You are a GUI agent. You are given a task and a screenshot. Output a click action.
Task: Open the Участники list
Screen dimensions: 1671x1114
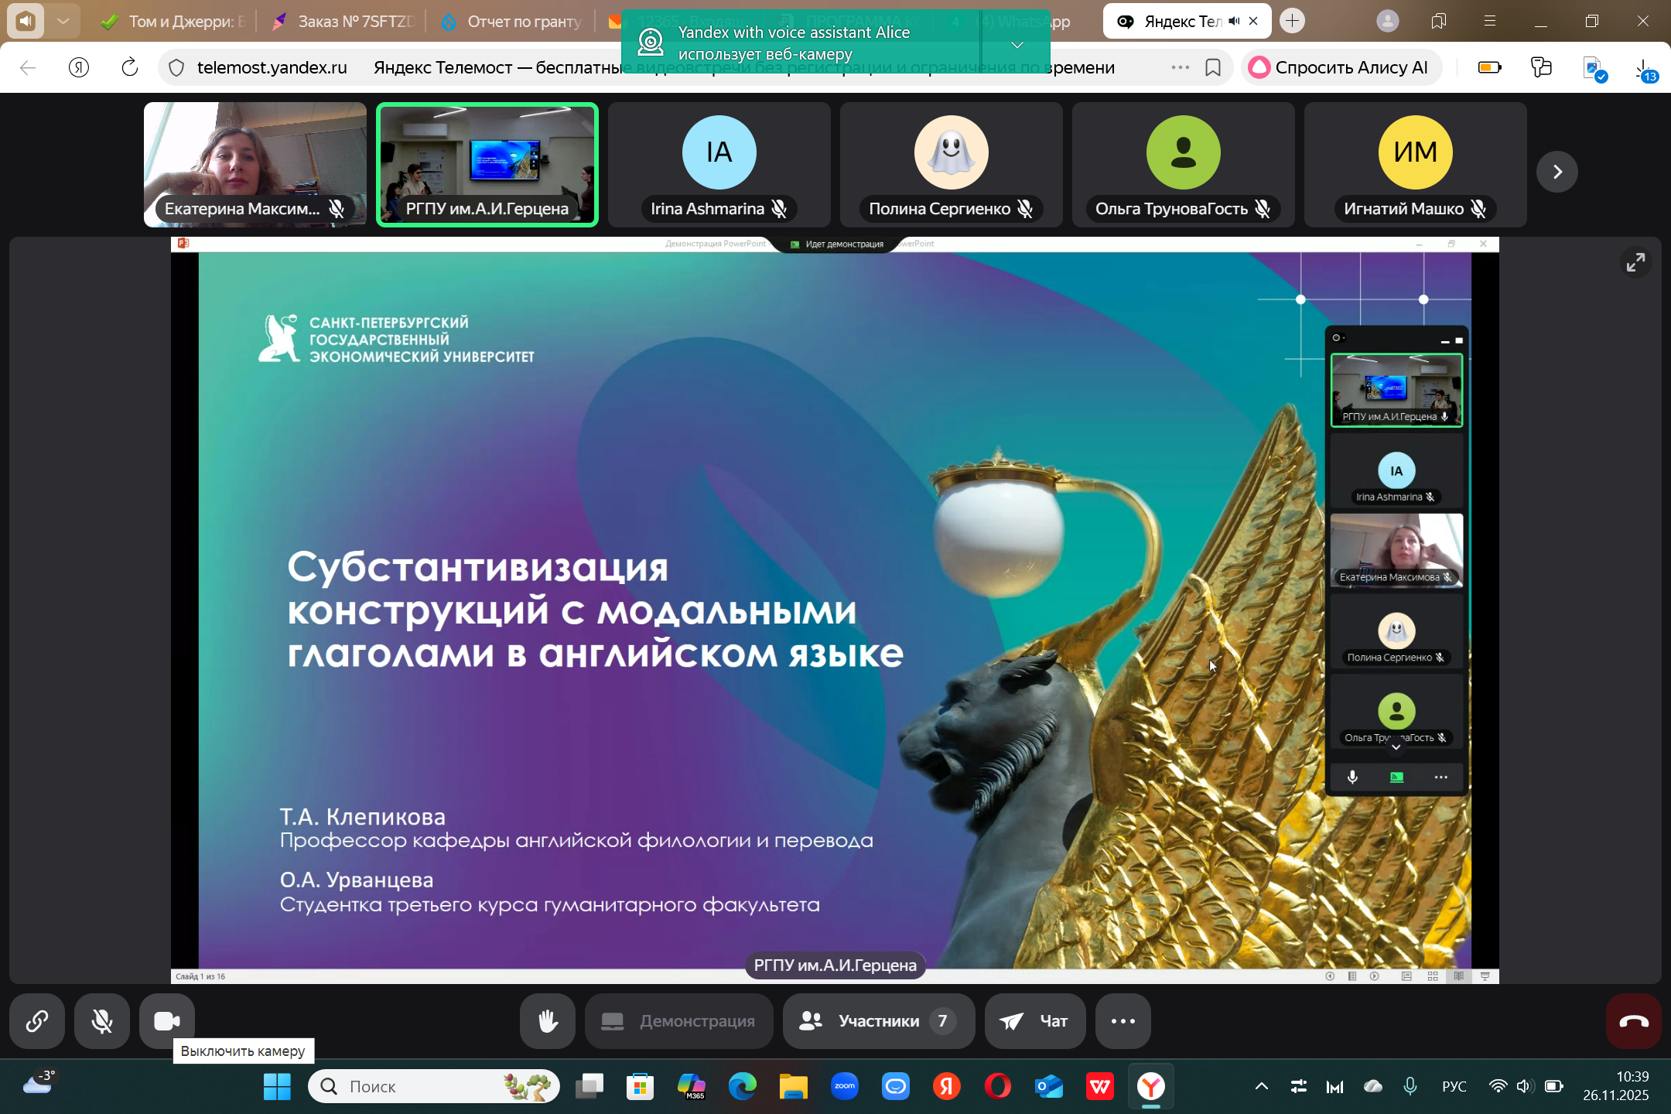pos(878,1021)
